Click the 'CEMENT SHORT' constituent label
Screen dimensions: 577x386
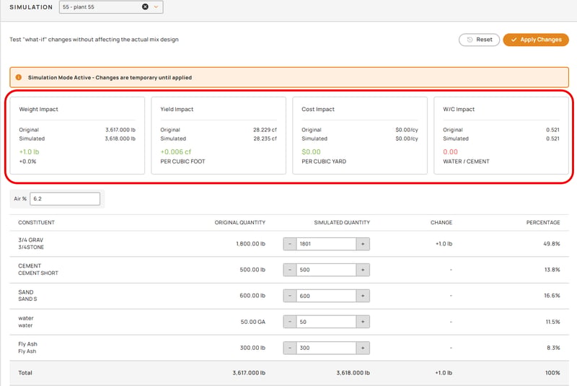click(x=38, y=273)
